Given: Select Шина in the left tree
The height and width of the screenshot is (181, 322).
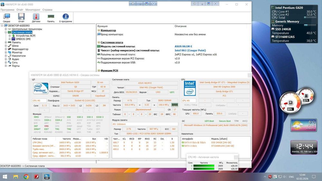Looking at the screenshot, I should [x=15, y=46].
